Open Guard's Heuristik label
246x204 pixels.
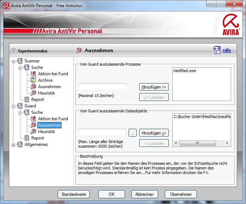[46, 131]
